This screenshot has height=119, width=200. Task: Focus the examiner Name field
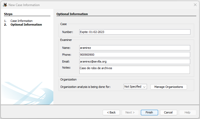pyautogui.click(x=135, y=48)
